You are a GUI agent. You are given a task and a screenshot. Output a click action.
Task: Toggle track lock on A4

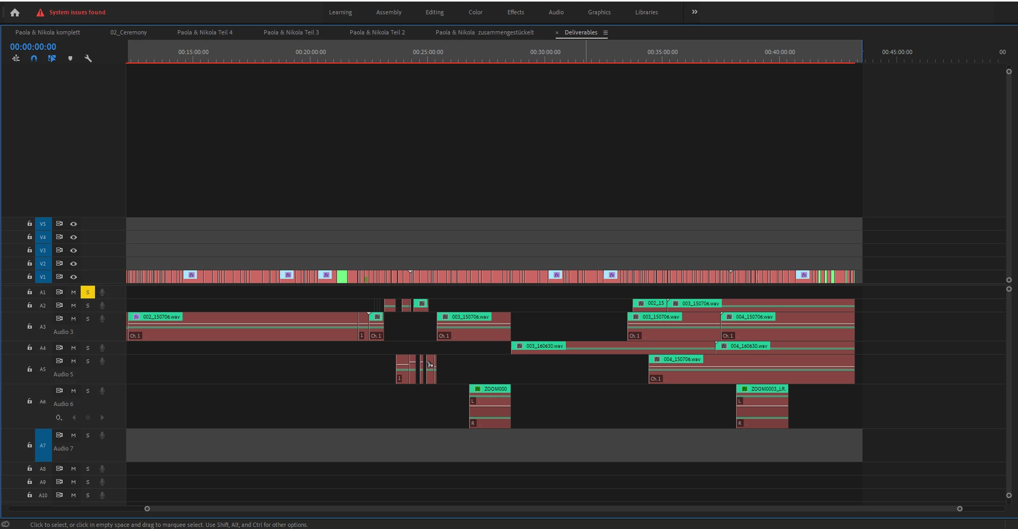pyautogui.click(x=30, y=348)
